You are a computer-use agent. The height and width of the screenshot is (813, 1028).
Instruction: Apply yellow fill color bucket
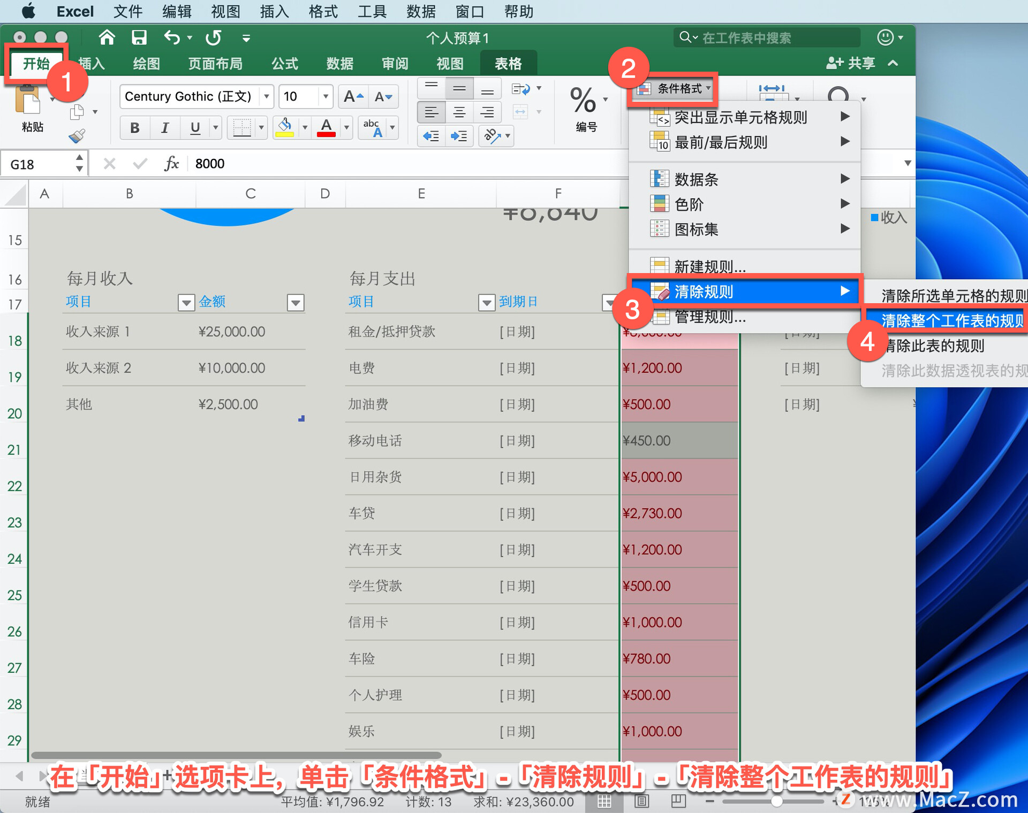285,128
